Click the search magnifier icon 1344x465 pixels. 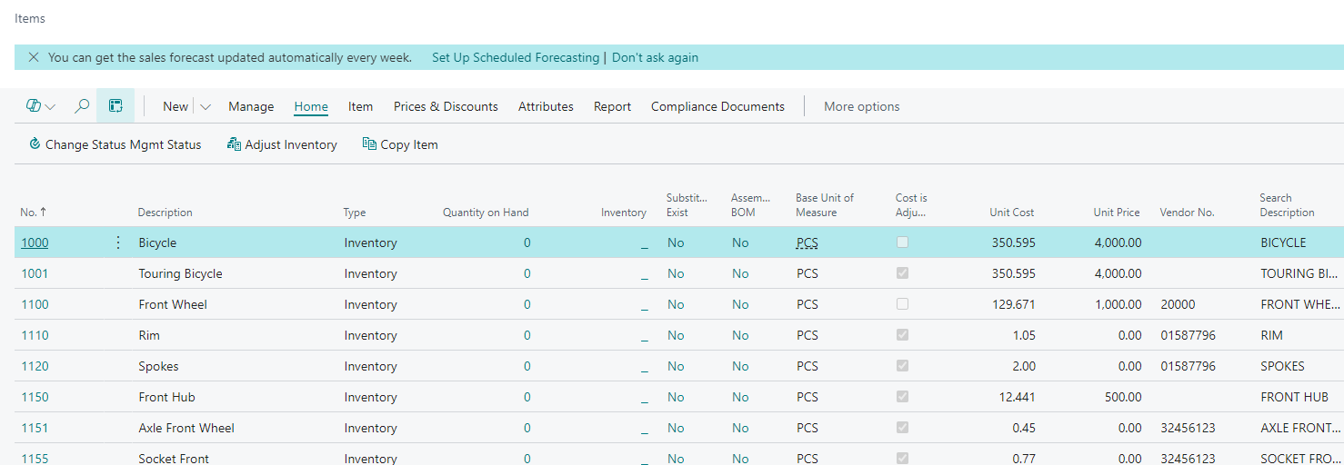82,106
